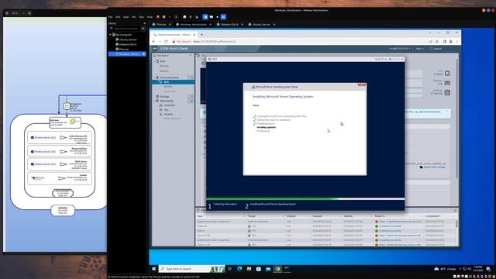Open the VM menu in VMware Workstation
The width and height of the screenshot is (496, 279).
coord(134,17)
